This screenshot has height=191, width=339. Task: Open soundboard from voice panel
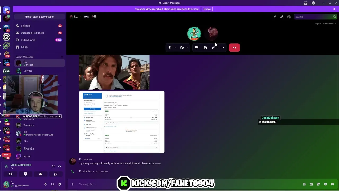[56, 174]
